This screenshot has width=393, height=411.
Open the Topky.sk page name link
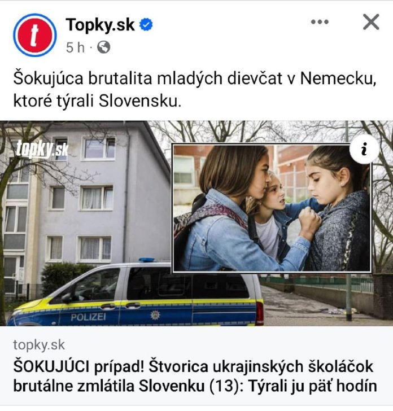click(100, 25)
